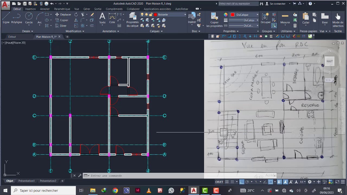
Task: Toggle the layer lock padlock icon
Action: (x=150, y=15)
